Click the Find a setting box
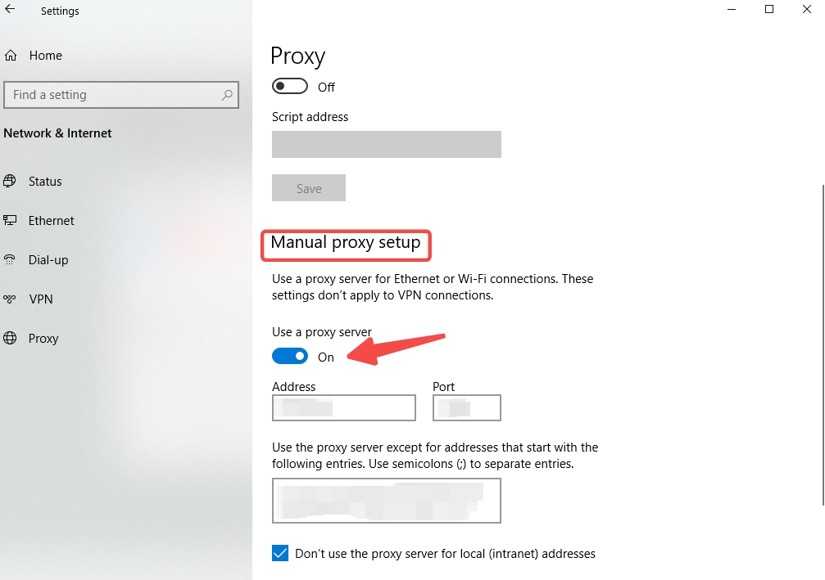This screenshot has height=580, width=825. pos(121,95)
